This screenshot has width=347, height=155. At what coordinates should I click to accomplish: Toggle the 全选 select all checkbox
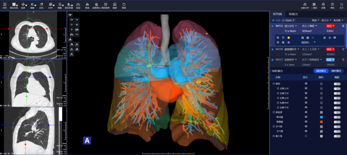(273, 20)
